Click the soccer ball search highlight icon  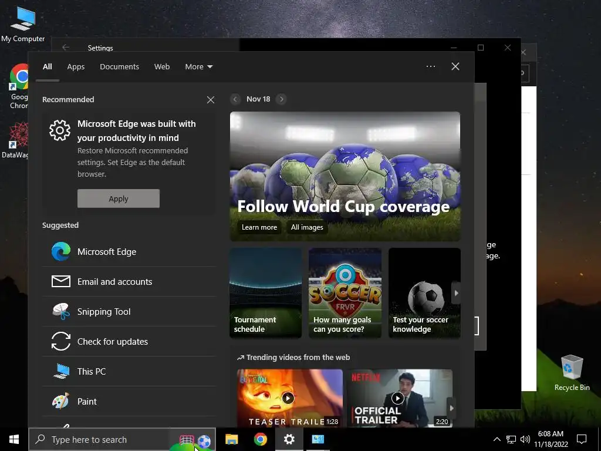tap(204, 441)
